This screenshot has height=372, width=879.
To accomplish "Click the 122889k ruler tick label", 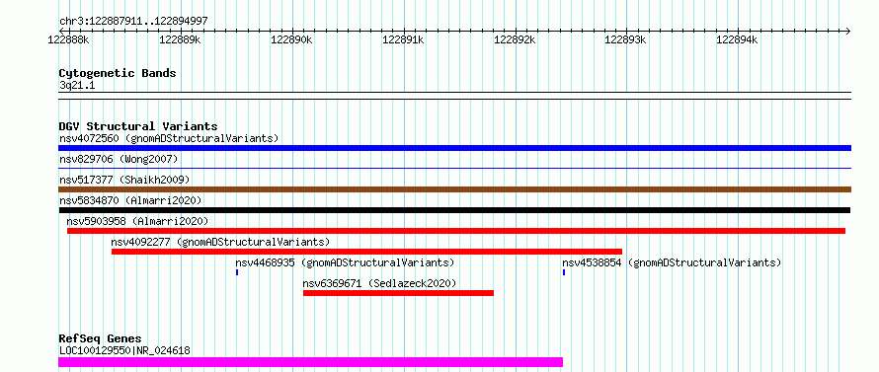I will (x=180, y=39).
